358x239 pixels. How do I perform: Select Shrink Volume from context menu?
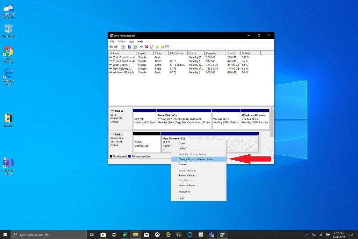click(187, 175)
